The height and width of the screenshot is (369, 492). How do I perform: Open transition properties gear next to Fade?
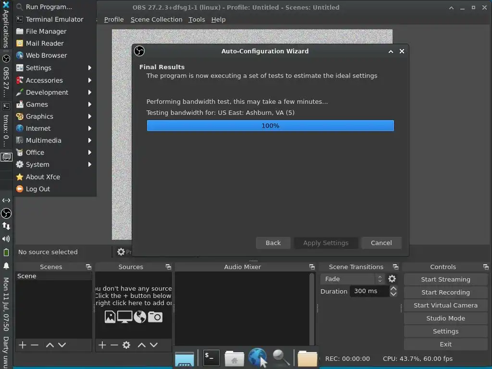pos(392,279)
